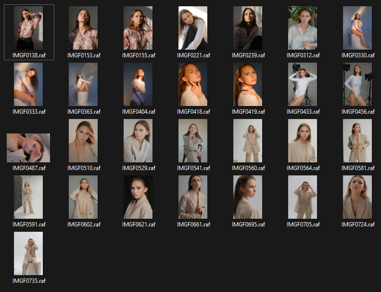Select the IMGF0333.raf thumbnail

point(28,84)
